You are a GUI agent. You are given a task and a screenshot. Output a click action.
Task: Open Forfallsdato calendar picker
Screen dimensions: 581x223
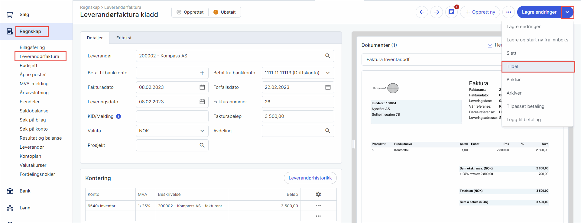[328, 87]
